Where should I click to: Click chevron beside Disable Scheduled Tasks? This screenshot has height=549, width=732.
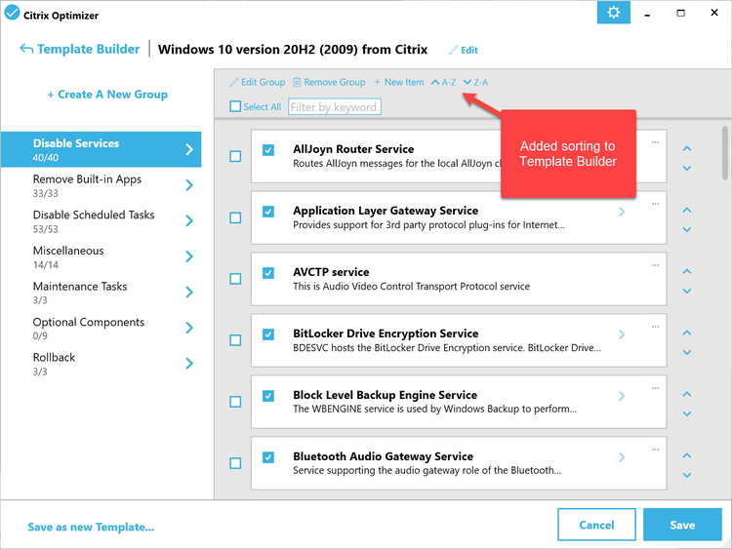click(189, 220)
